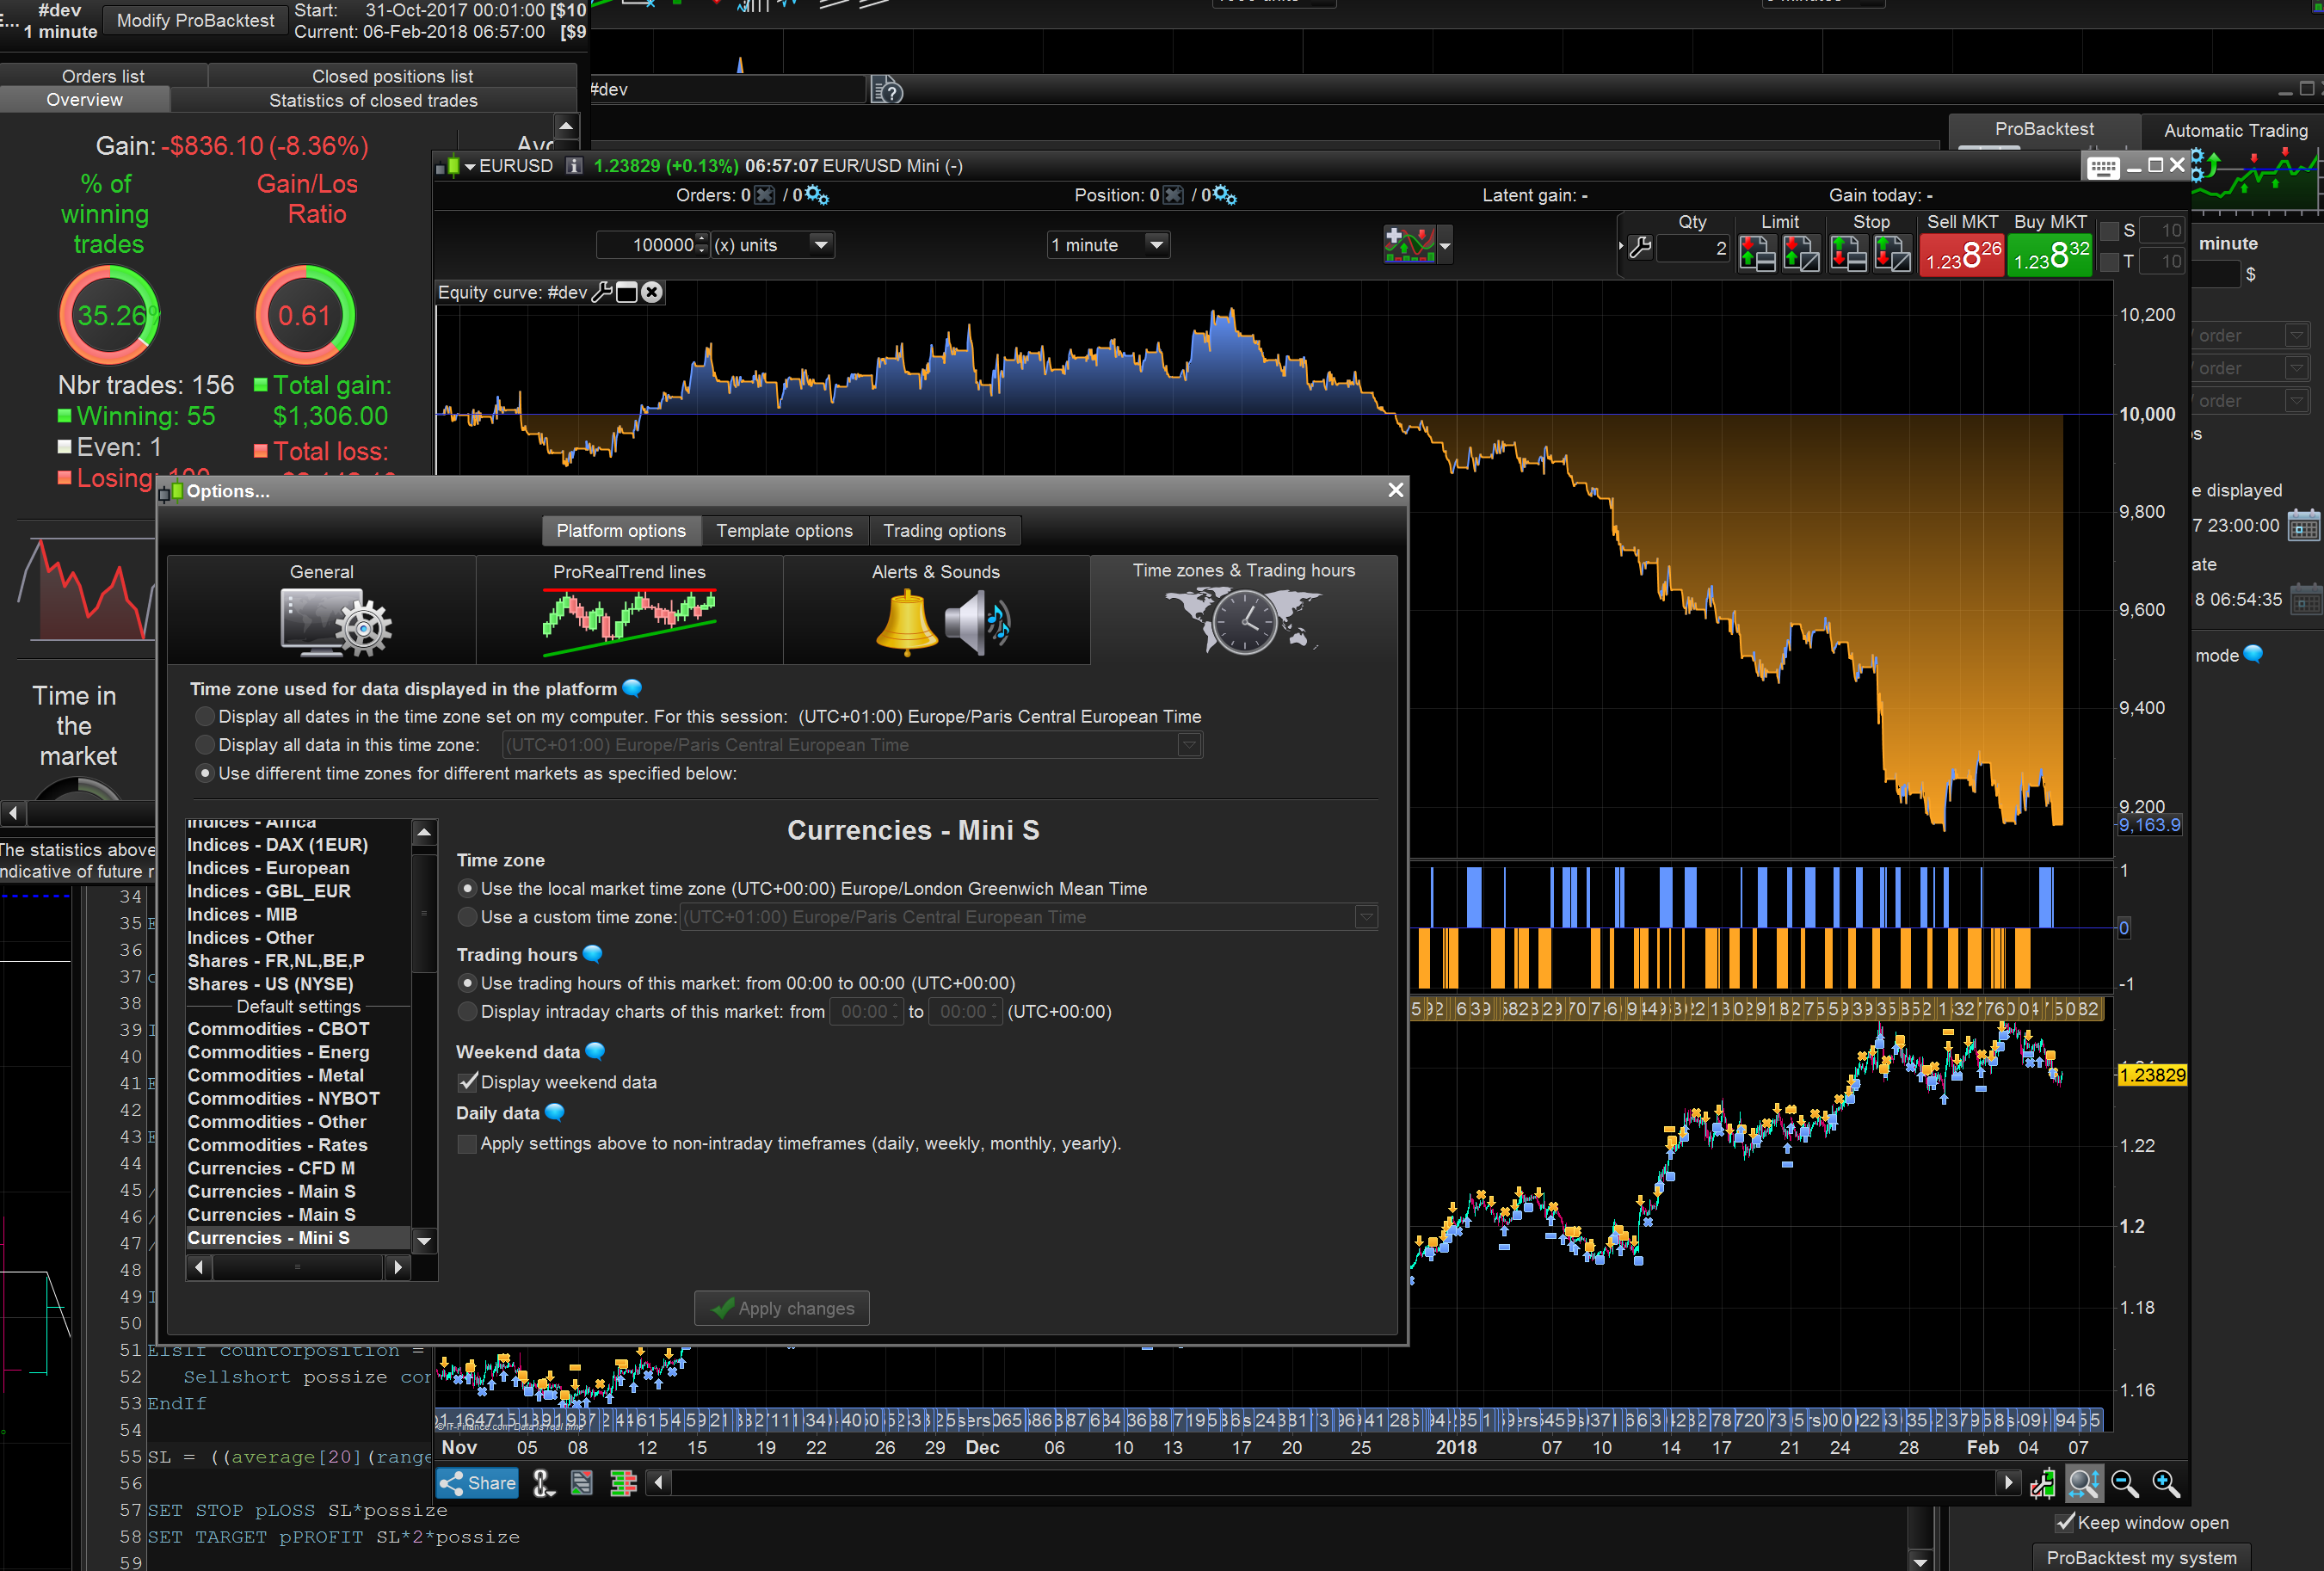Screen dimensions: 2324x1571
Task: Select Display intraday charts of this market
Action: click(467, 1012)
